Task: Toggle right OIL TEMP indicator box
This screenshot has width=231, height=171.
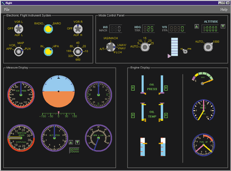Action: click(166, 115)
